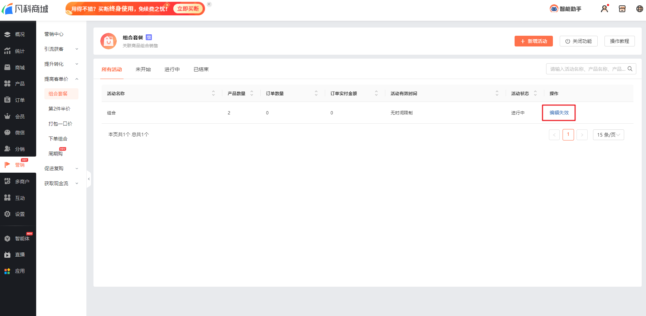Select 组合套餐 in the side menu
Image resolution: width=646 pixels, height=316 pixels.
click(x=61, y=94)
